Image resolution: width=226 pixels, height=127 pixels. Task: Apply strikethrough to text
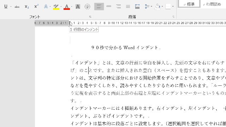[x=17, y=7]
